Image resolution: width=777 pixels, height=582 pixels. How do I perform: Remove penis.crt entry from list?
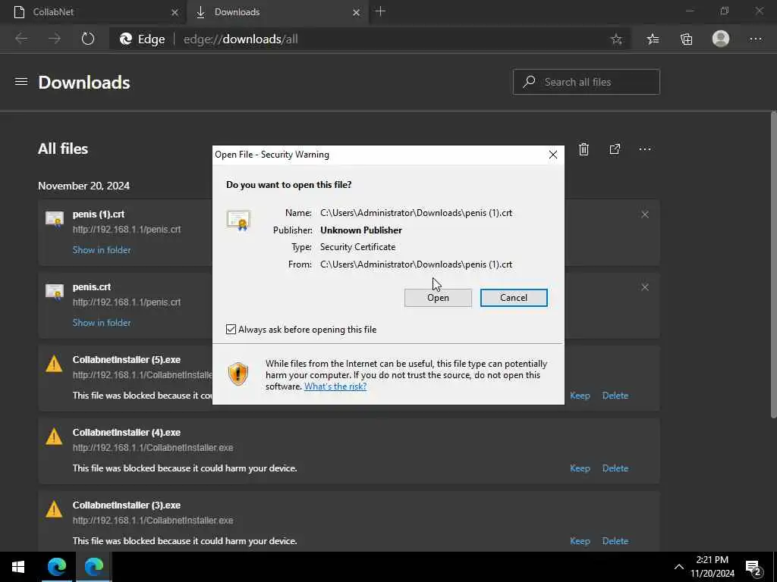pos(645,287)
